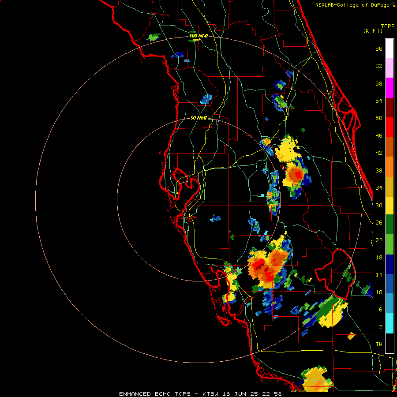Click the 42 value on the legend
The height and width of the screenshot is (397, 397).
click(x=379, y=153)
